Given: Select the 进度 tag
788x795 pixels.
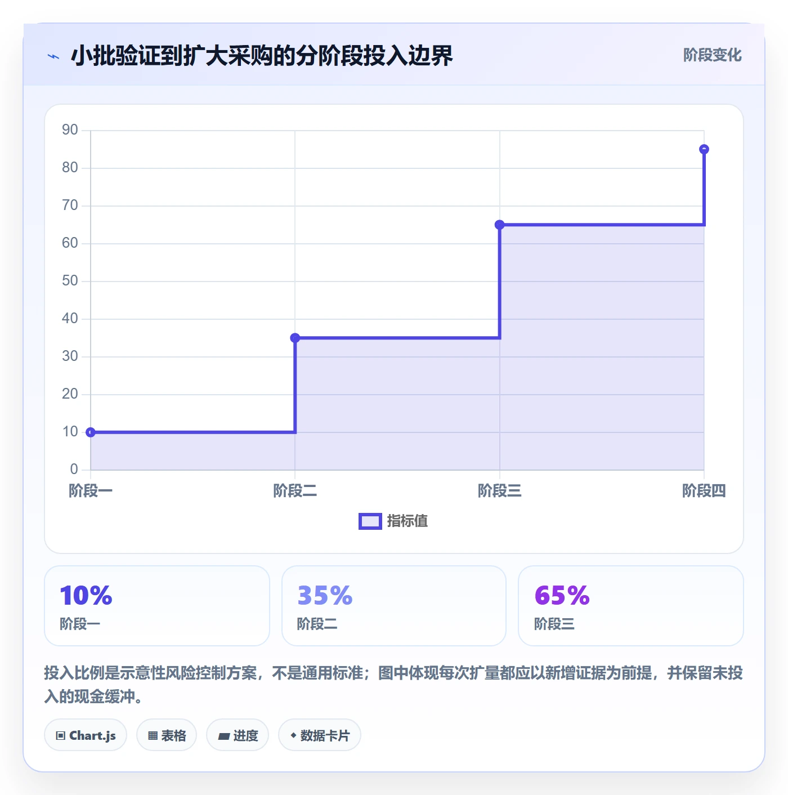Looking at the screenshot, I should [238, 735].
